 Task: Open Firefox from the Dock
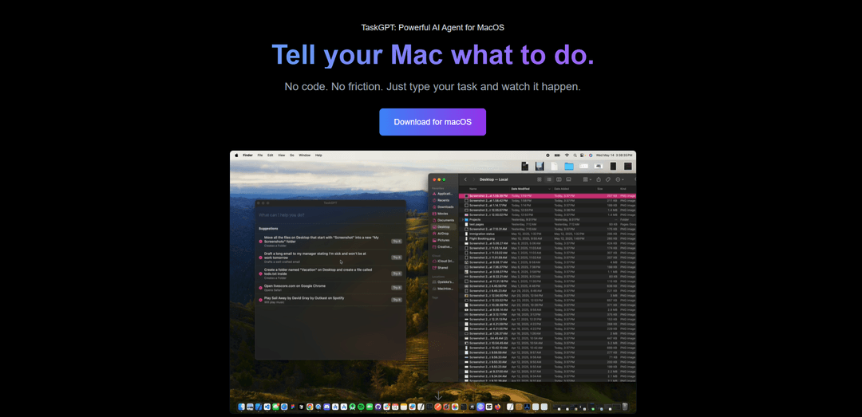pyautogui.click(x=497, y=407)
